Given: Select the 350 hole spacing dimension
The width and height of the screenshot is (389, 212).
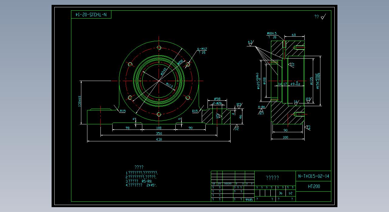Looking at the screenshot, I should pyautogui.click(x=159, y=133).
